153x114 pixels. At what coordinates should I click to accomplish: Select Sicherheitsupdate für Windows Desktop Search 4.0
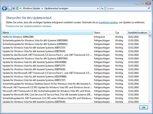pos(75,84)
